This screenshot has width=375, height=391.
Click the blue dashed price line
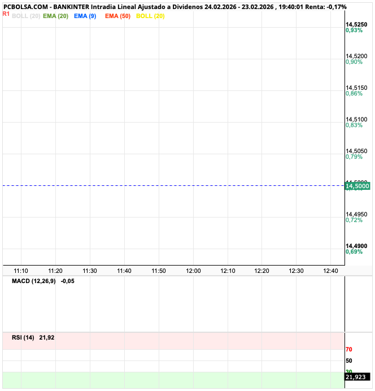[x=169, y=185]
